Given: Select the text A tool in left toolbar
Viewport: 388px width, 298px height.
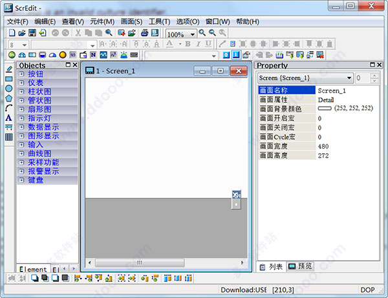Looking at the screenshot, I should pos(9,118).
